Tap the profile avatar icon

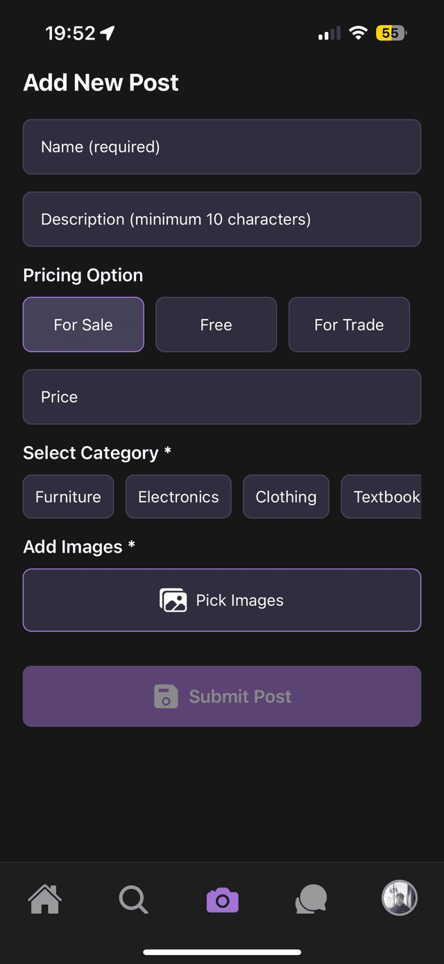click(x=399, y=898)
